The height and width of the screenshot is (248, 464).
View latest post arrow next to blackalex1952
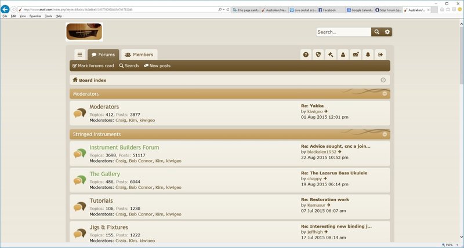[339, 152]
